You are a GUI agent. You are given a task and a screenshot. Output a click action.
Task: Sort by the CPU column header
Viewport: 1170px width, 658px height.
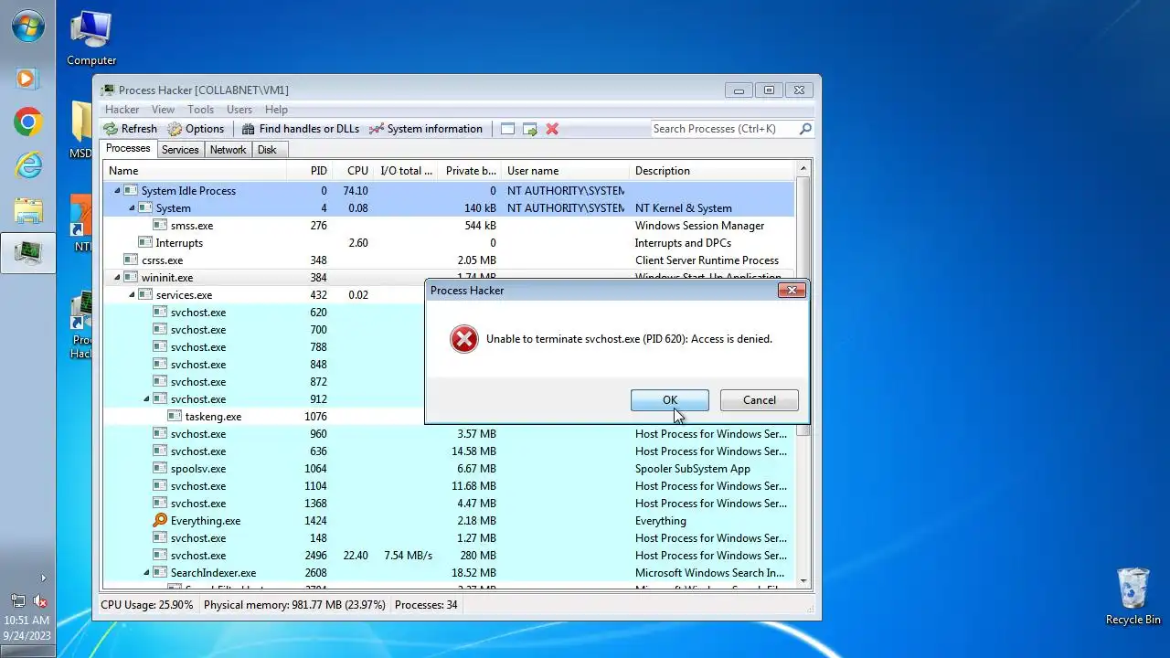(352, 171)
